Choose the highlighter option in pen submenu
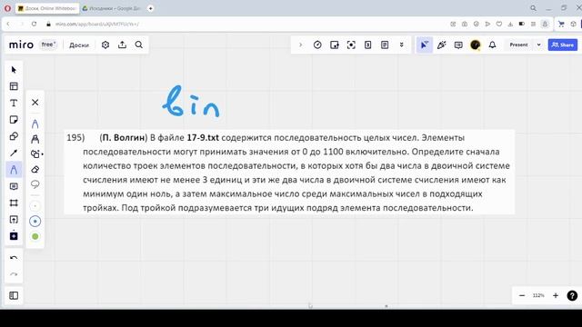Screen dimensions: 582x327 35,139
